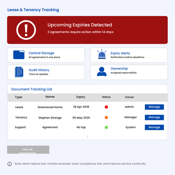The height and width of the screenshot is (175, 175).
Task: Click the System owner cell
Action: [x=131, y=127]
